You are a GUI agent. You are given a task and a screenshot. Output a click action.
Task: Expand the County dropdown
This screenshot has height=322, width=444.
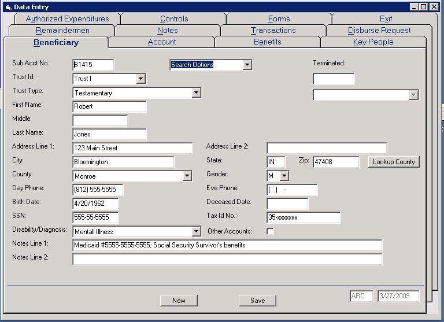187,176
